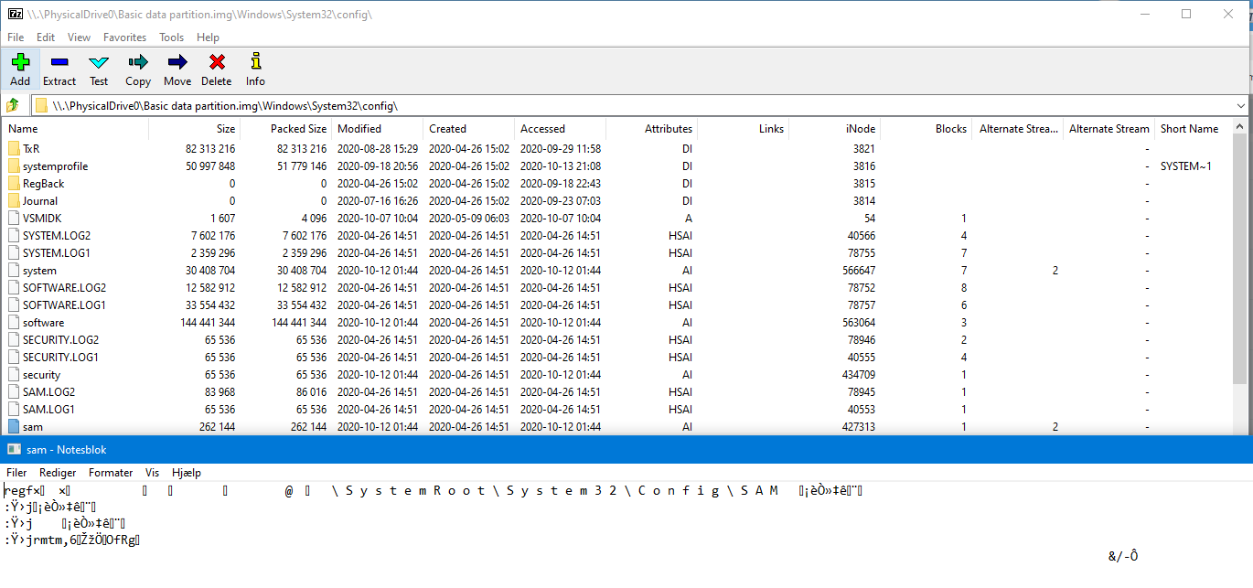Select the SECURITY.LOG2 file name

click(60, 339)
